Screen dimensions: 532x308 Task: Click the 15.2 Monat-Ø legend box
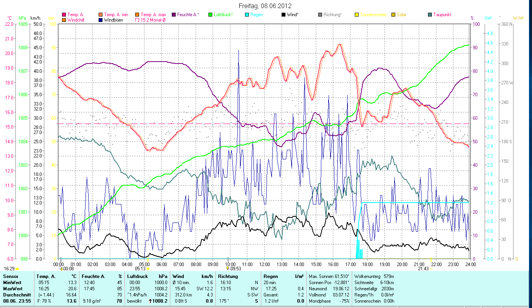pos(137,20)
